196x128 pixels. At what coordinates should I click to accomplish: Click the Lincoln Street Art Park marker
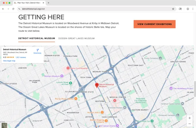pos(71,83)
